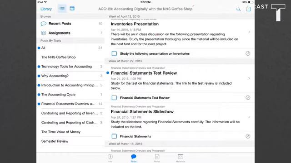
Task: Select the All topic filter
Action: 70,48
